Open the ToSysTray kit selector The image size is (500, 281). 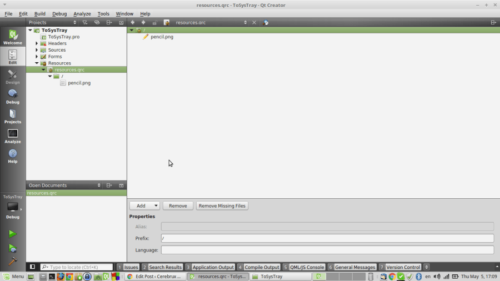click(13, 207)
